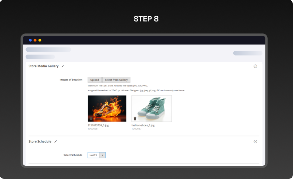Screen dimensions: 293x179
Task: Click the pencil icon beside Store Schedule
Action: pos(56,141)
